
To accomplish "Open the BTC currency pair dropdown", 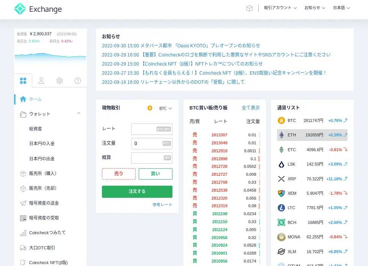I will [166, 108].
